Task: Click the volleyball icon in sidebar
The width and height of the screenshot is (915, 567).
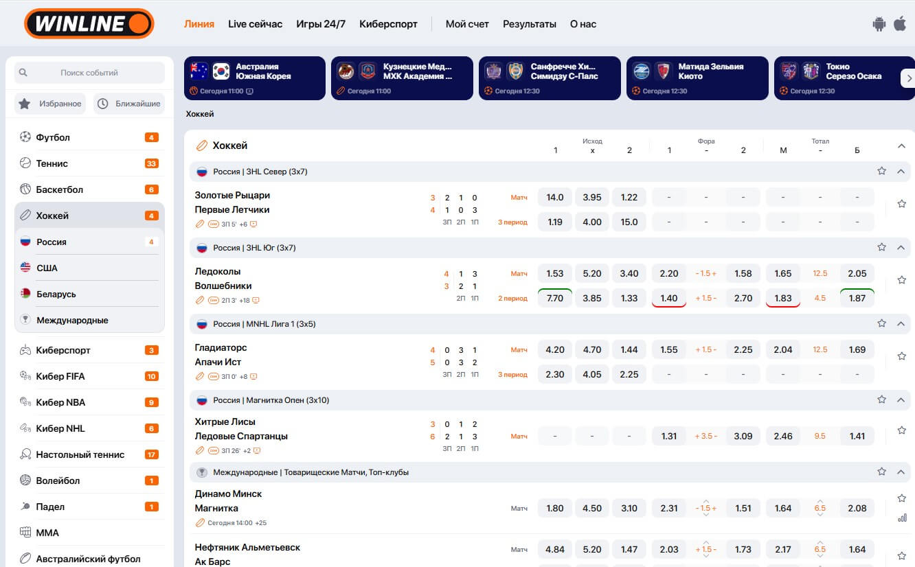Action: point(25,481)
